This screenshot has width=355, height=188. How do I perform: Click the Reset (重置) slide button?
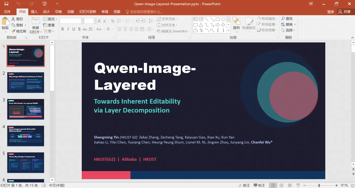coord(49,25)
